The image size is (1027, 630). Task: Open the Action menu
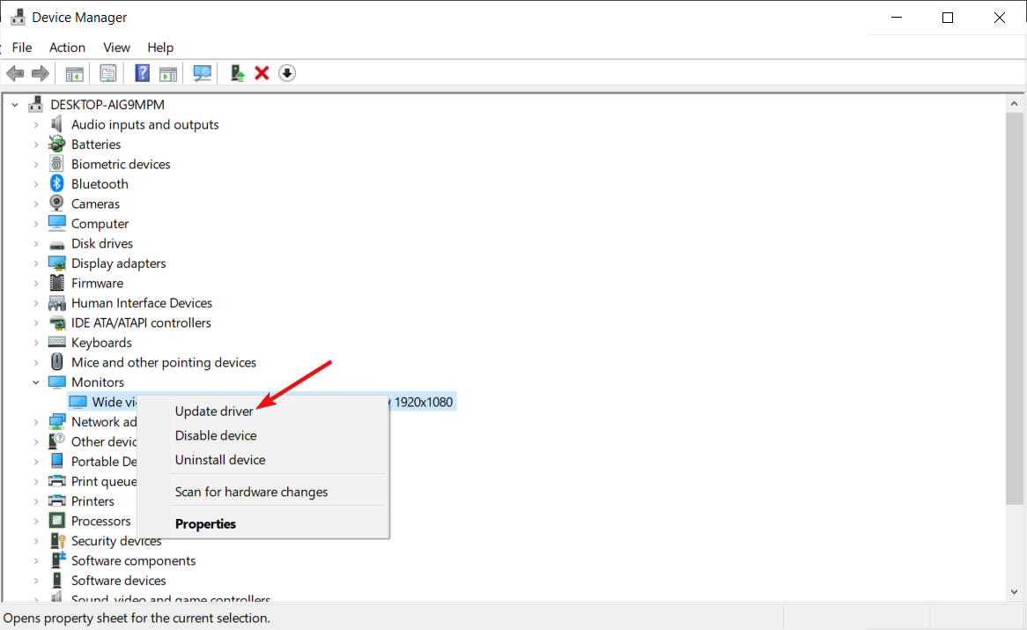pos(67,48)
